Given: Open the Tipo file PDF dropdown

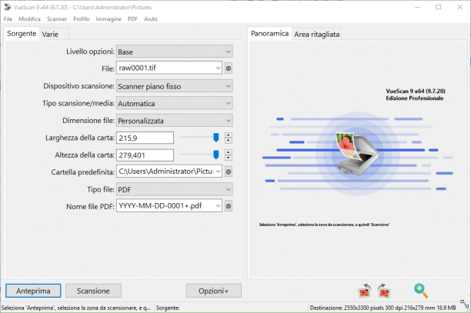Looking at the screenshot, I should tap(175, 189).
